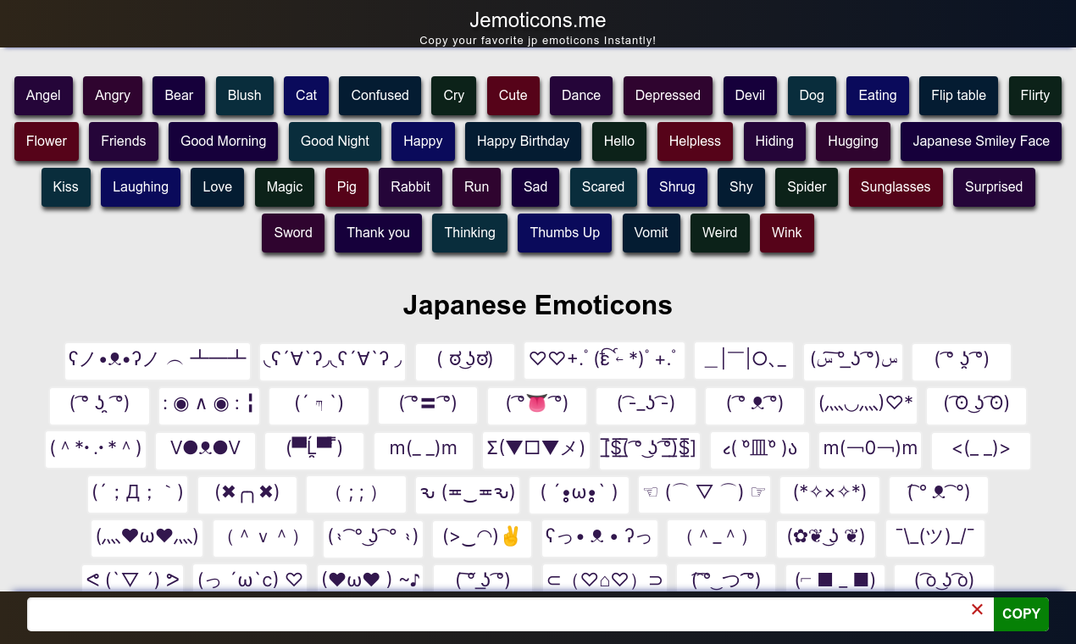Pick the bowing m(_ _)m emoticon

tap(423, 450)
